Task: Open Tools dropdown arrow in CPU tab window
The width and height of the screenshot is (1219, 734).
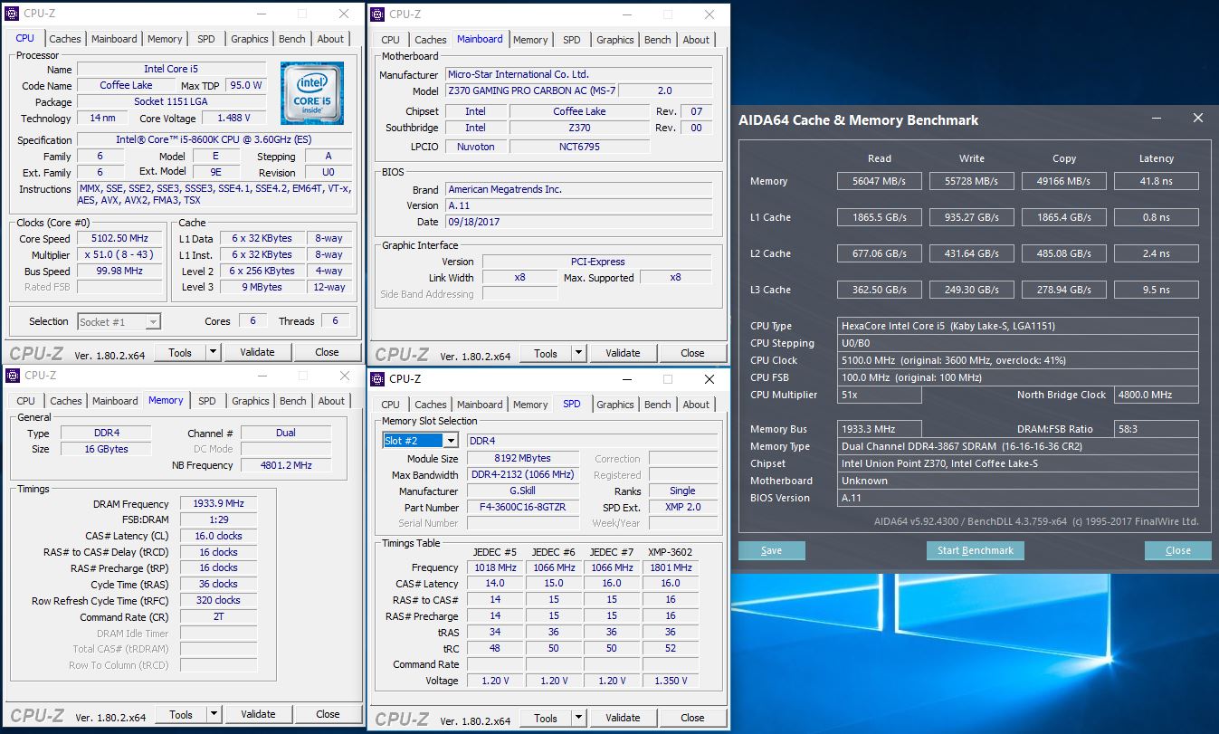Action: tap(214, 352)
